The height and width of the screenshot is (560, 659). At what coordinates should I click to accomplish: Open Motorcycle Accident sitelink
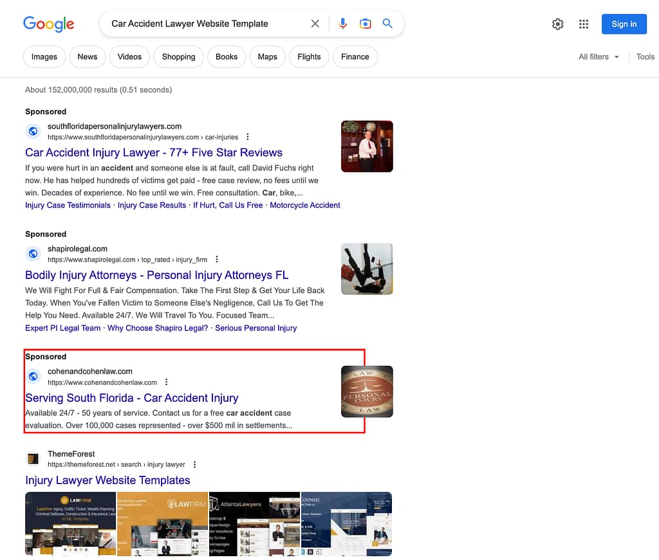point(305,205)
